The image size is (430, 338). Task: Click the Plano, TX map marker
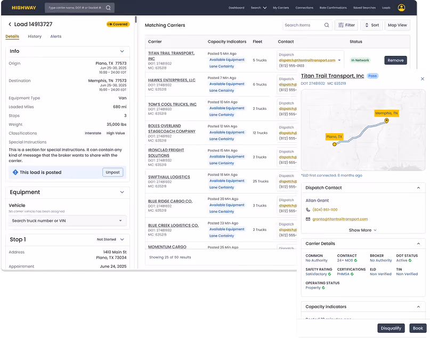334,144
